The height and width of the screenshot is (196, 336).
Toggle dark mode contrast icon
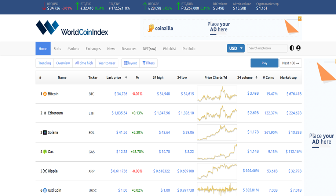(x=292, y=48)
